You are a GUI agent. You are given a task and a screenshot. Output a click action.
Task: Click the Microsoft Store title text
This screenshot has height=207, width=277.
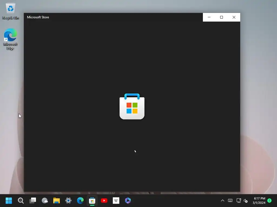(38, 17)
